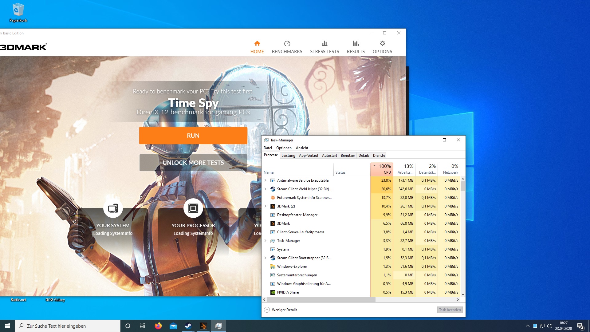Screen dimensions: 590x332
Task: Select the Steam Client WebHelper process icon
Action: [273, 189]
